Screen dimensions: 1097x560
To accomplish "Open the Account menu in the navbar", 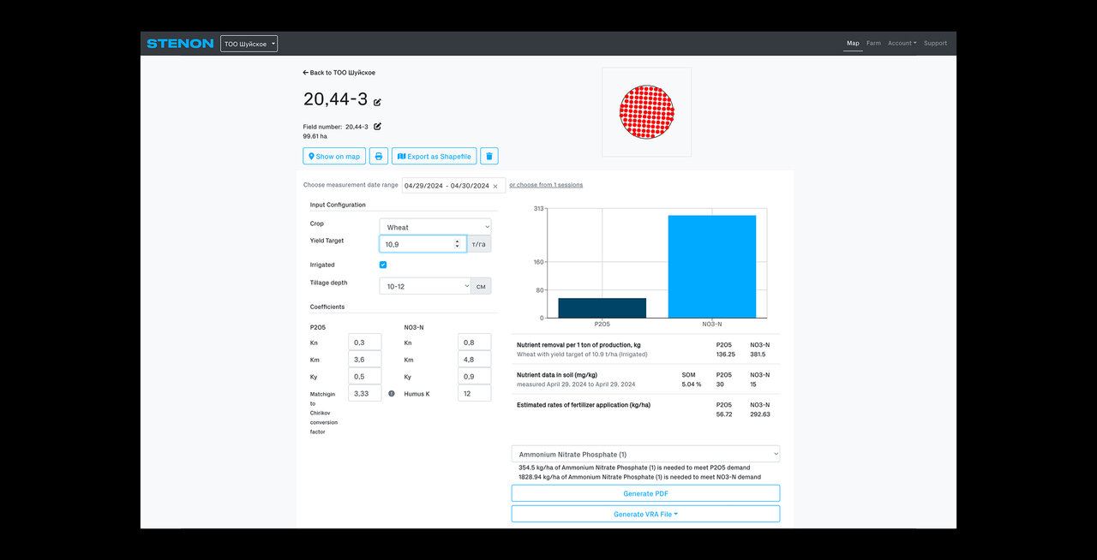I will (902, 44).
